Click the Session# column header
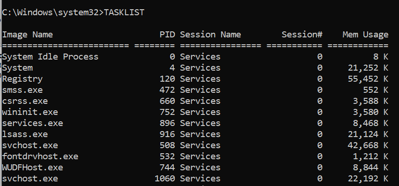399x186 pixels. click(x=302, y=35)
